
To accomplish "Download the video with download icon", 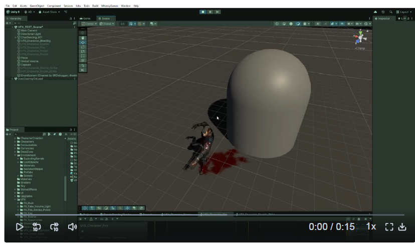I will tap(402, 227).
